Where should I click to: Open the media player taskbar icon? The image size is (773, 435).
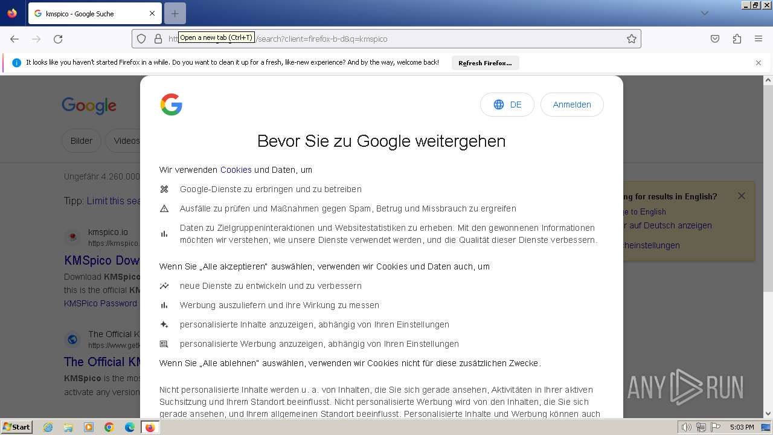pyautogui.click(x=89, y=427)
